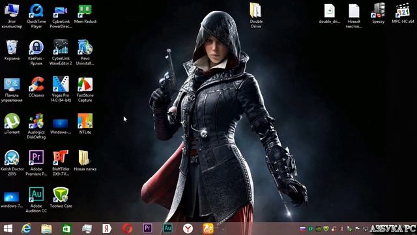This screenshot has height=235, width=417.
Task: Open the Action Center flag tray icon
Action: pos(358,229)
